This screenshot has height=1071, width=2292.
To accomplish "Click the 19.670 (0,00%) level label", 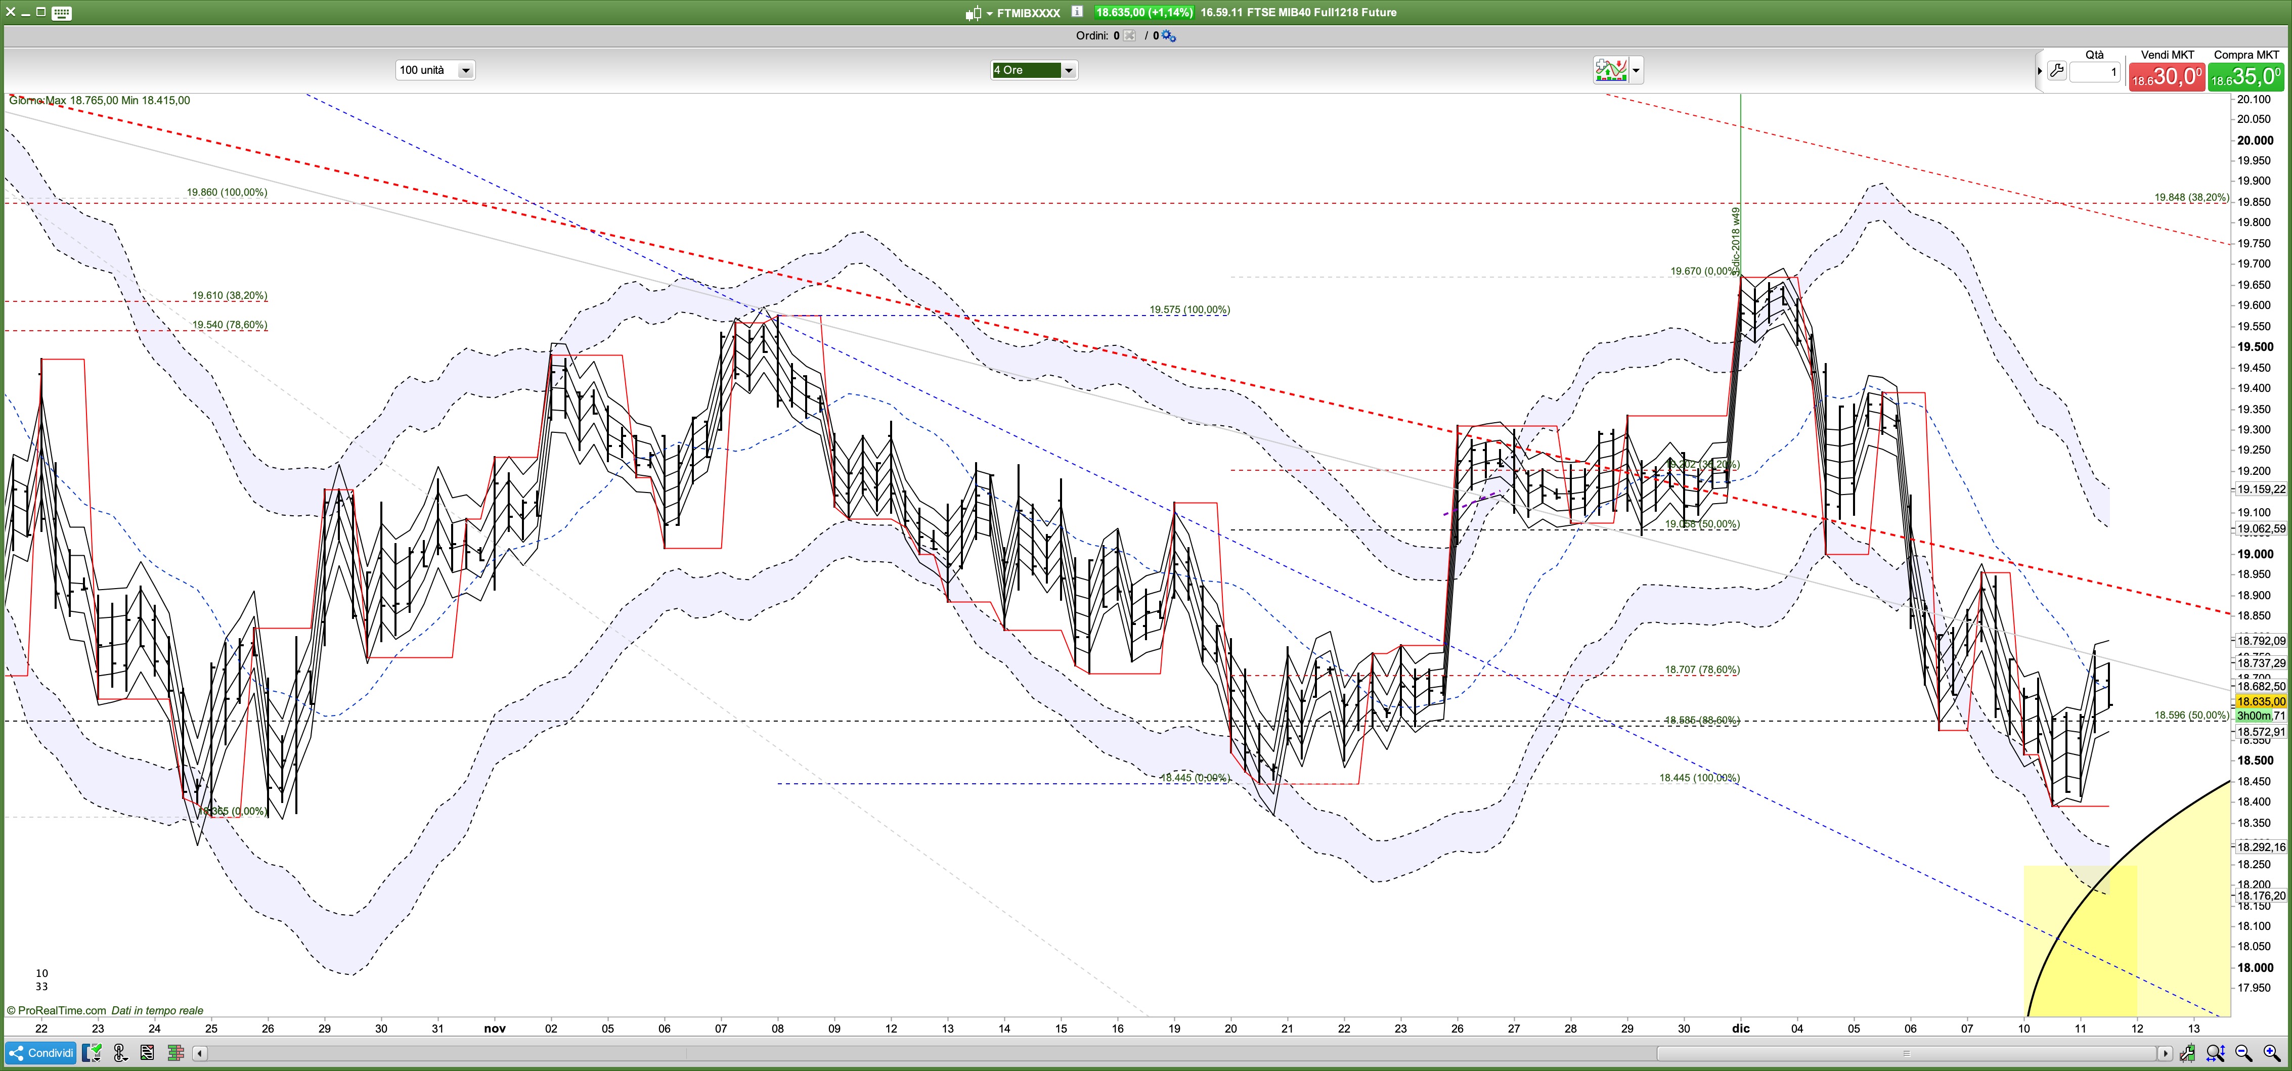I will pos(1703,272).
